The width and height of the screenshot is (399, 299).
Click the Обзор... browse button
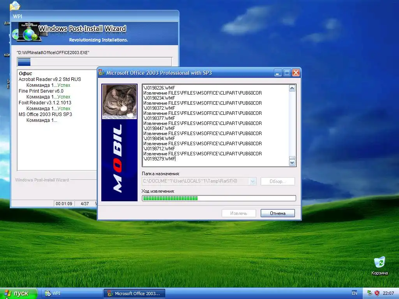tap(277, 181)
